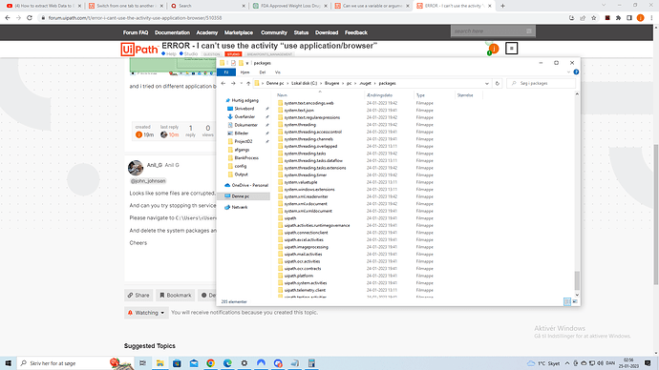Open Forum FAQ in the UiPath forum header
Image resolution: width=659 pixels, height=370 pixels.
click(x=136, y=32)
